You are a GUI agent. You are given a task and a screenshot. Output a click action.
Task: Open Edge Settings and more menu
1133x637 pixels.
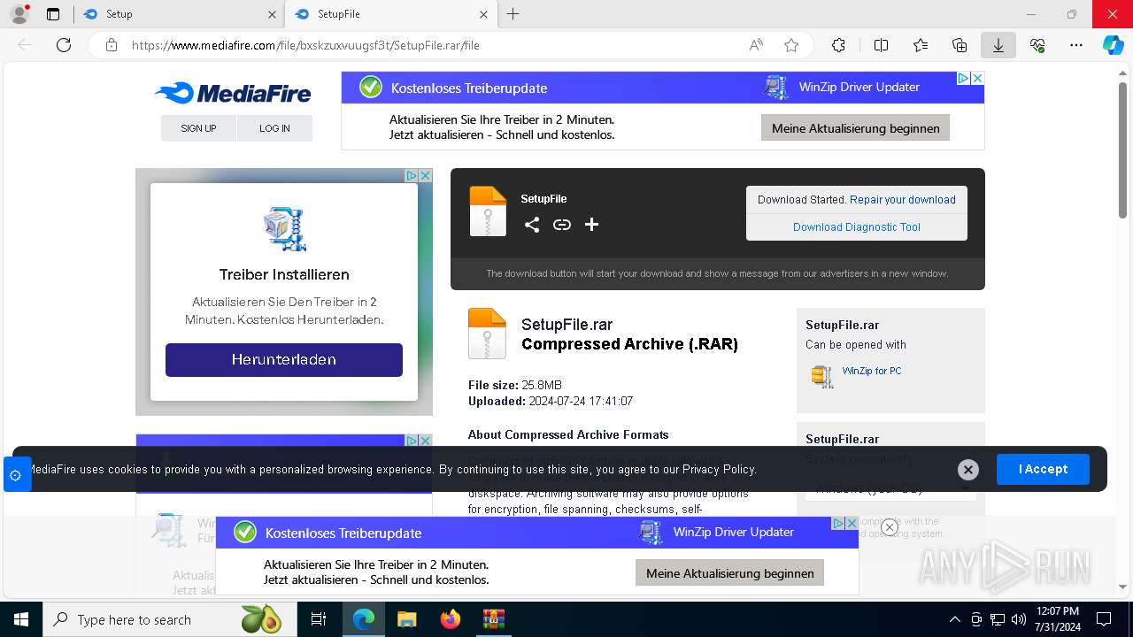point(1076,45)
